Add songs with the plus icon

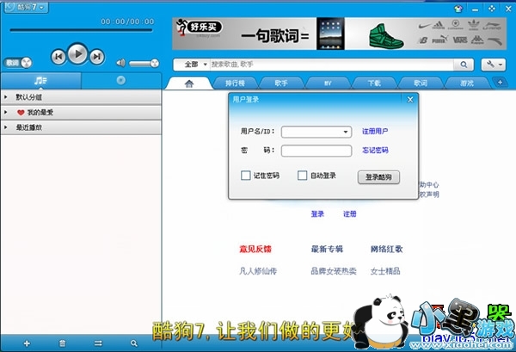coord(27,343)
